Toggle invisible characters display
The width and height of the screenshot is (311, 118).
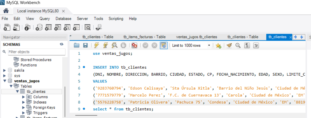click(x=246, y=46)
